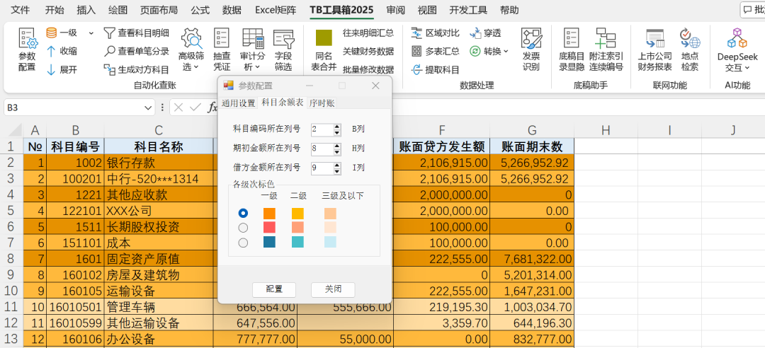This screenshot has width=765, height=348.
Task: Open 查看科目明细 filter tool
Action: (x=137, y=33)
